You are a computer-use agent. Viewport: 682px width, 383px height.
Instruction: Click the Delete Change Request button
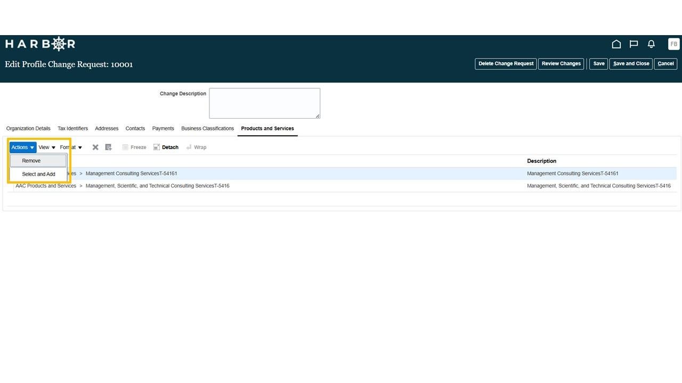coord(506,64)
